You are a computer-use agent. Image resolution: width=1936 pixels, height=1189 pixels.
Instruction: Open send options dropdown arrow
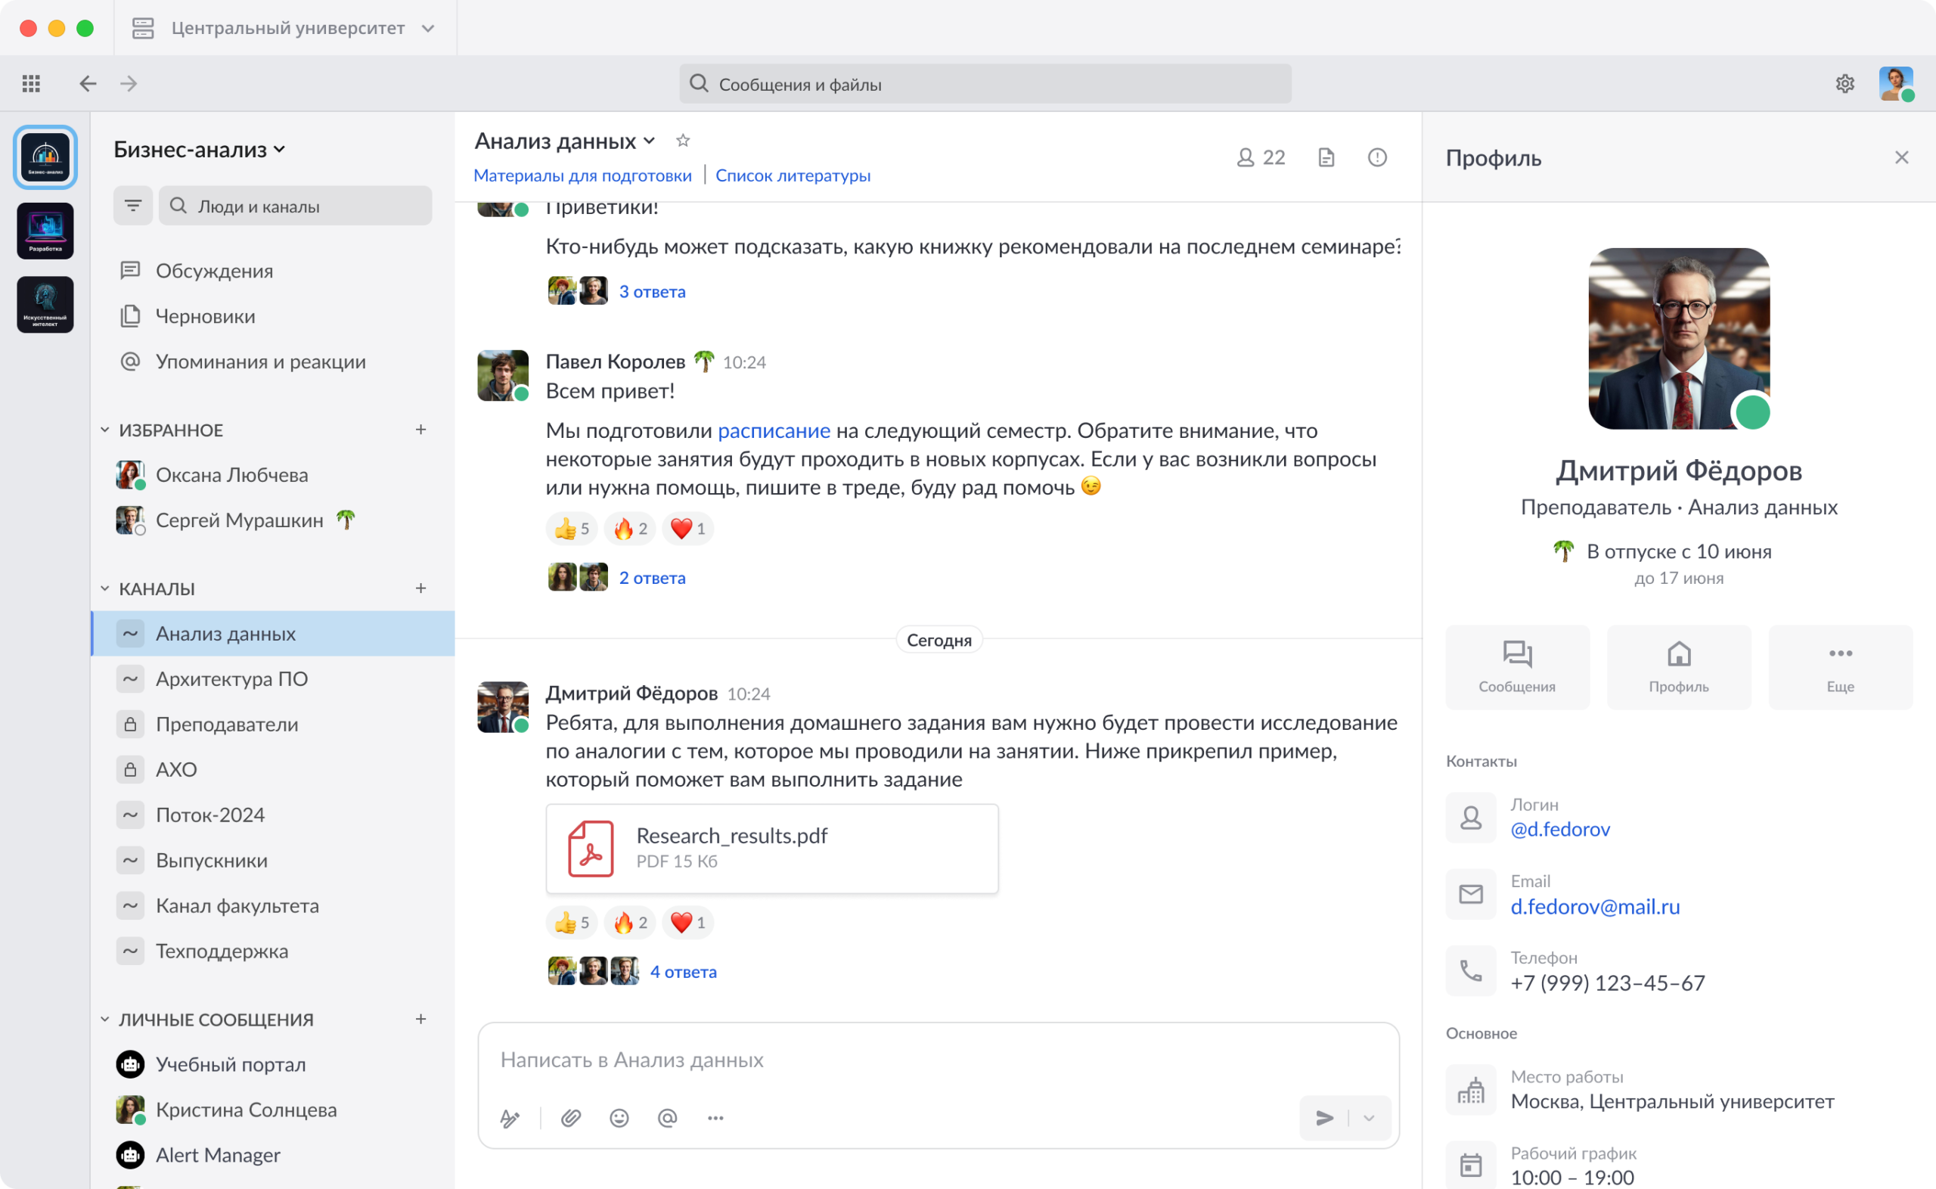click(x=1369, y=1117)
